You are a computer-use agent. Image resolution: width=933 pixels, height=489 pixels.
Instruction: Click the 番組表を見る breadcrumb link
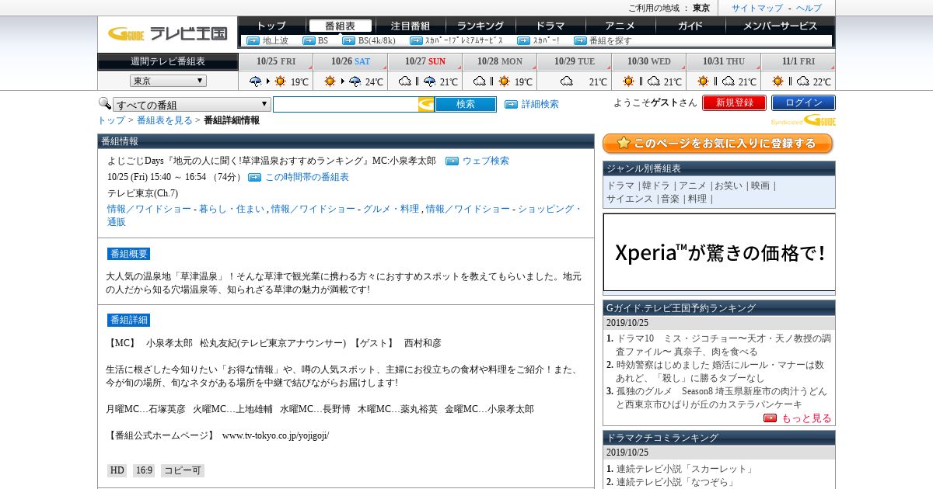tap(165, 120)
